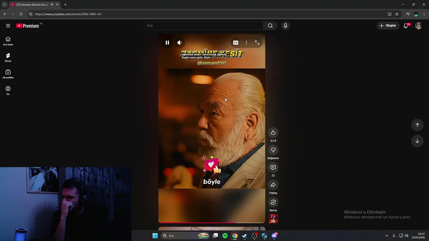Seek using the red Shorts progress bar

click(x=211, y=222)
